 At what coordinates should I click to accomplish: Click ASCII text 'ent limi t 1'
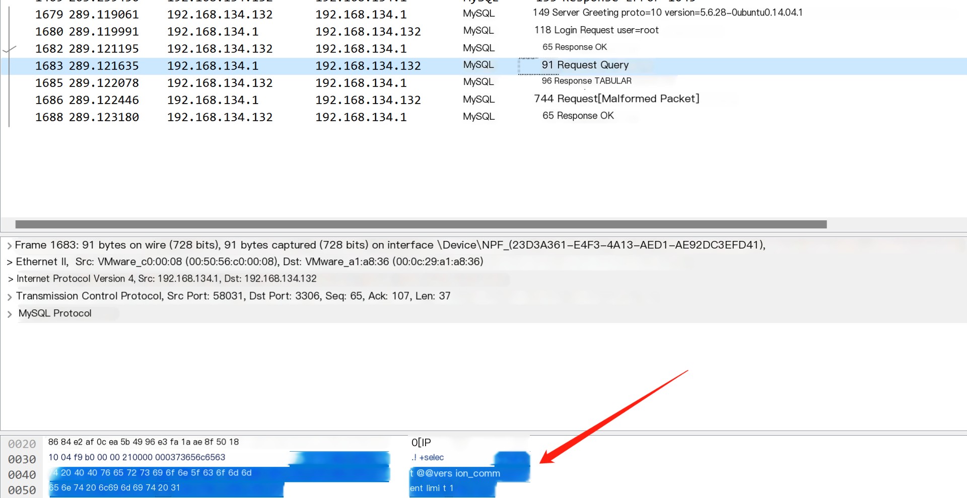click(x=432, y=488)
